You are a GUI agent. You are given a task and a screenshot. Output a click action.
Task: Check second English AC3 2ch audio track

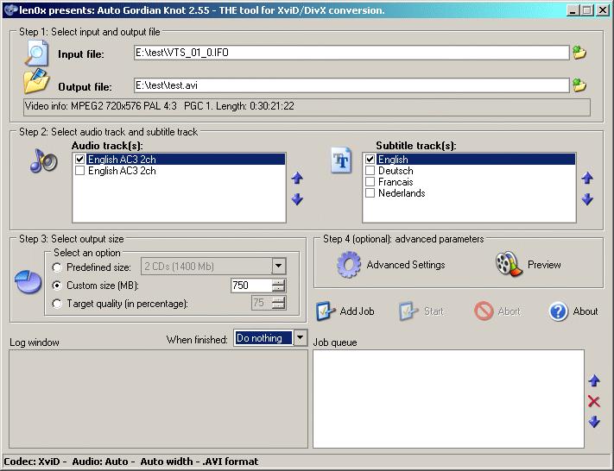click(x=80, y=171)
